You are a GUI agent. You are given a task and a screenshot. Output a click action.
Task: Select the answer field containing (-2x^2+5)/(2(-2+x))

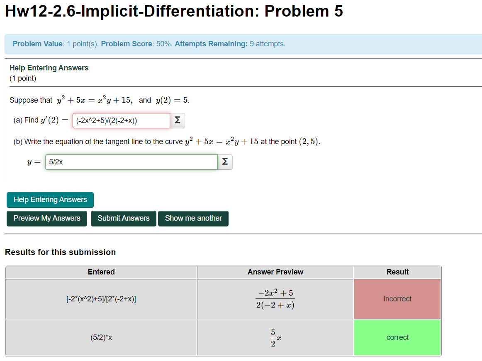coord(121,120)
